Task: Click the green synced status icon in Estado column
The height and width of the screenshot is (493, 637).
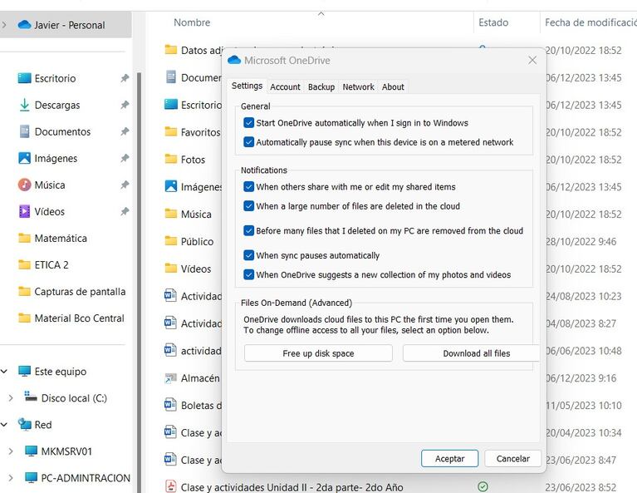Action: click(483, 486)
